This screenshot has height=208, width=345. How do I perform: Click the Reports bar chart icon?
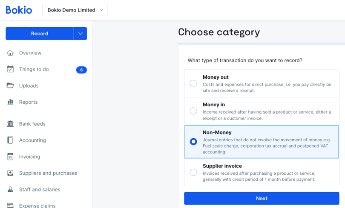tap(10, 102)
